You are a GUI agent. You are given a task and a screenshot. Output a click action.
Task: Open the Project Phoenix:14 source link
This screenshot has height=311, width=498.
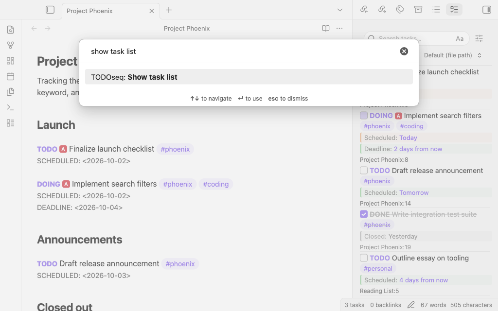click(385, 204)
